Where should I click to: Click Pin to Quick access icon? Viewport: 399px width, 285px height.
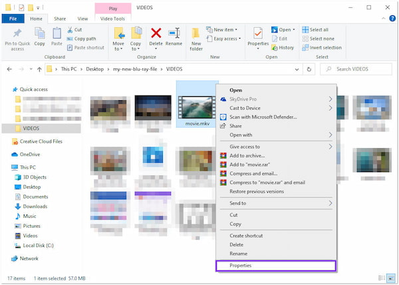coord(17,34)
